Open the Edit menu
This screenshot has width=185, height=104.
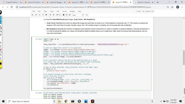coord(39,11)
